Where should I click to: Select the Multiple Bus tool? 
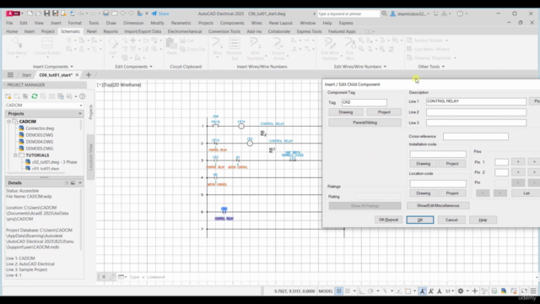235,48
